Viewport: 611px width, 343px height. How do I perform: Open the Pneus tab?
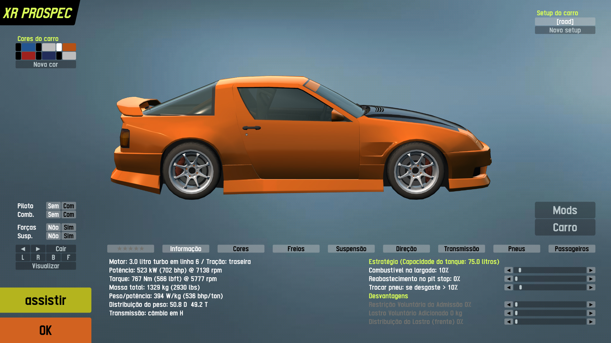coord(516,249)
